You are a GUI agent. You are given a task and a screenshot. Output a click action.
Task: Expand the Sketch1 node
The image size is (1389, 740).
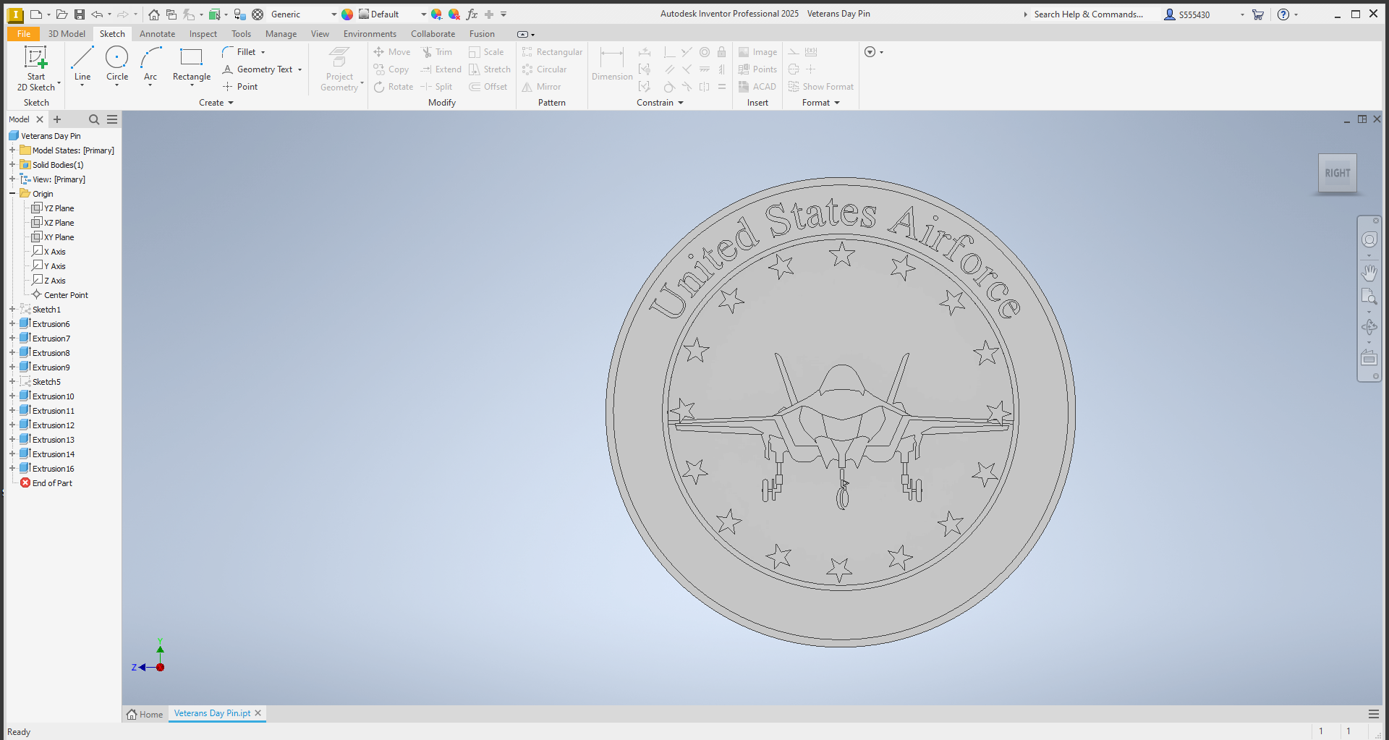pos(12,310)
